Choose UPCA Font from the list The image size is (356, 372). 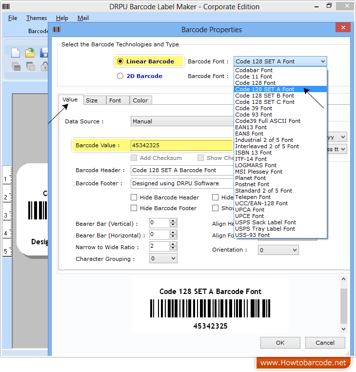[x=280, y=210]
